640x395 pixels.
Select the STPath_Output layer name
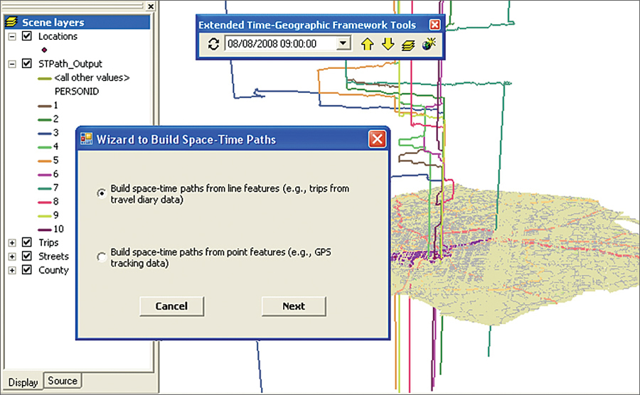[x=70, y=64]
